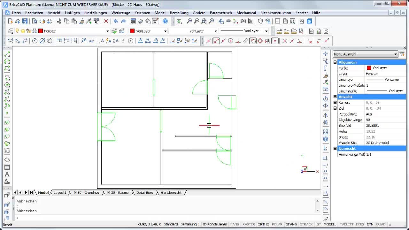Image resolution: width=409 pixels, height=230 pixels.
Task: Open the Datei menu
Action: (16, 13)
